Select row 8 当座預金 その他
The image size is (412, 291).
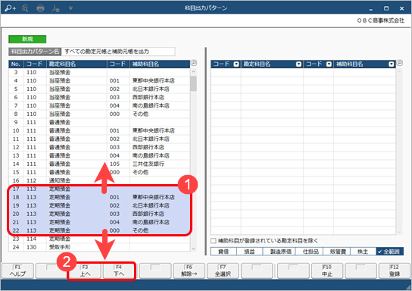[99, 114]
